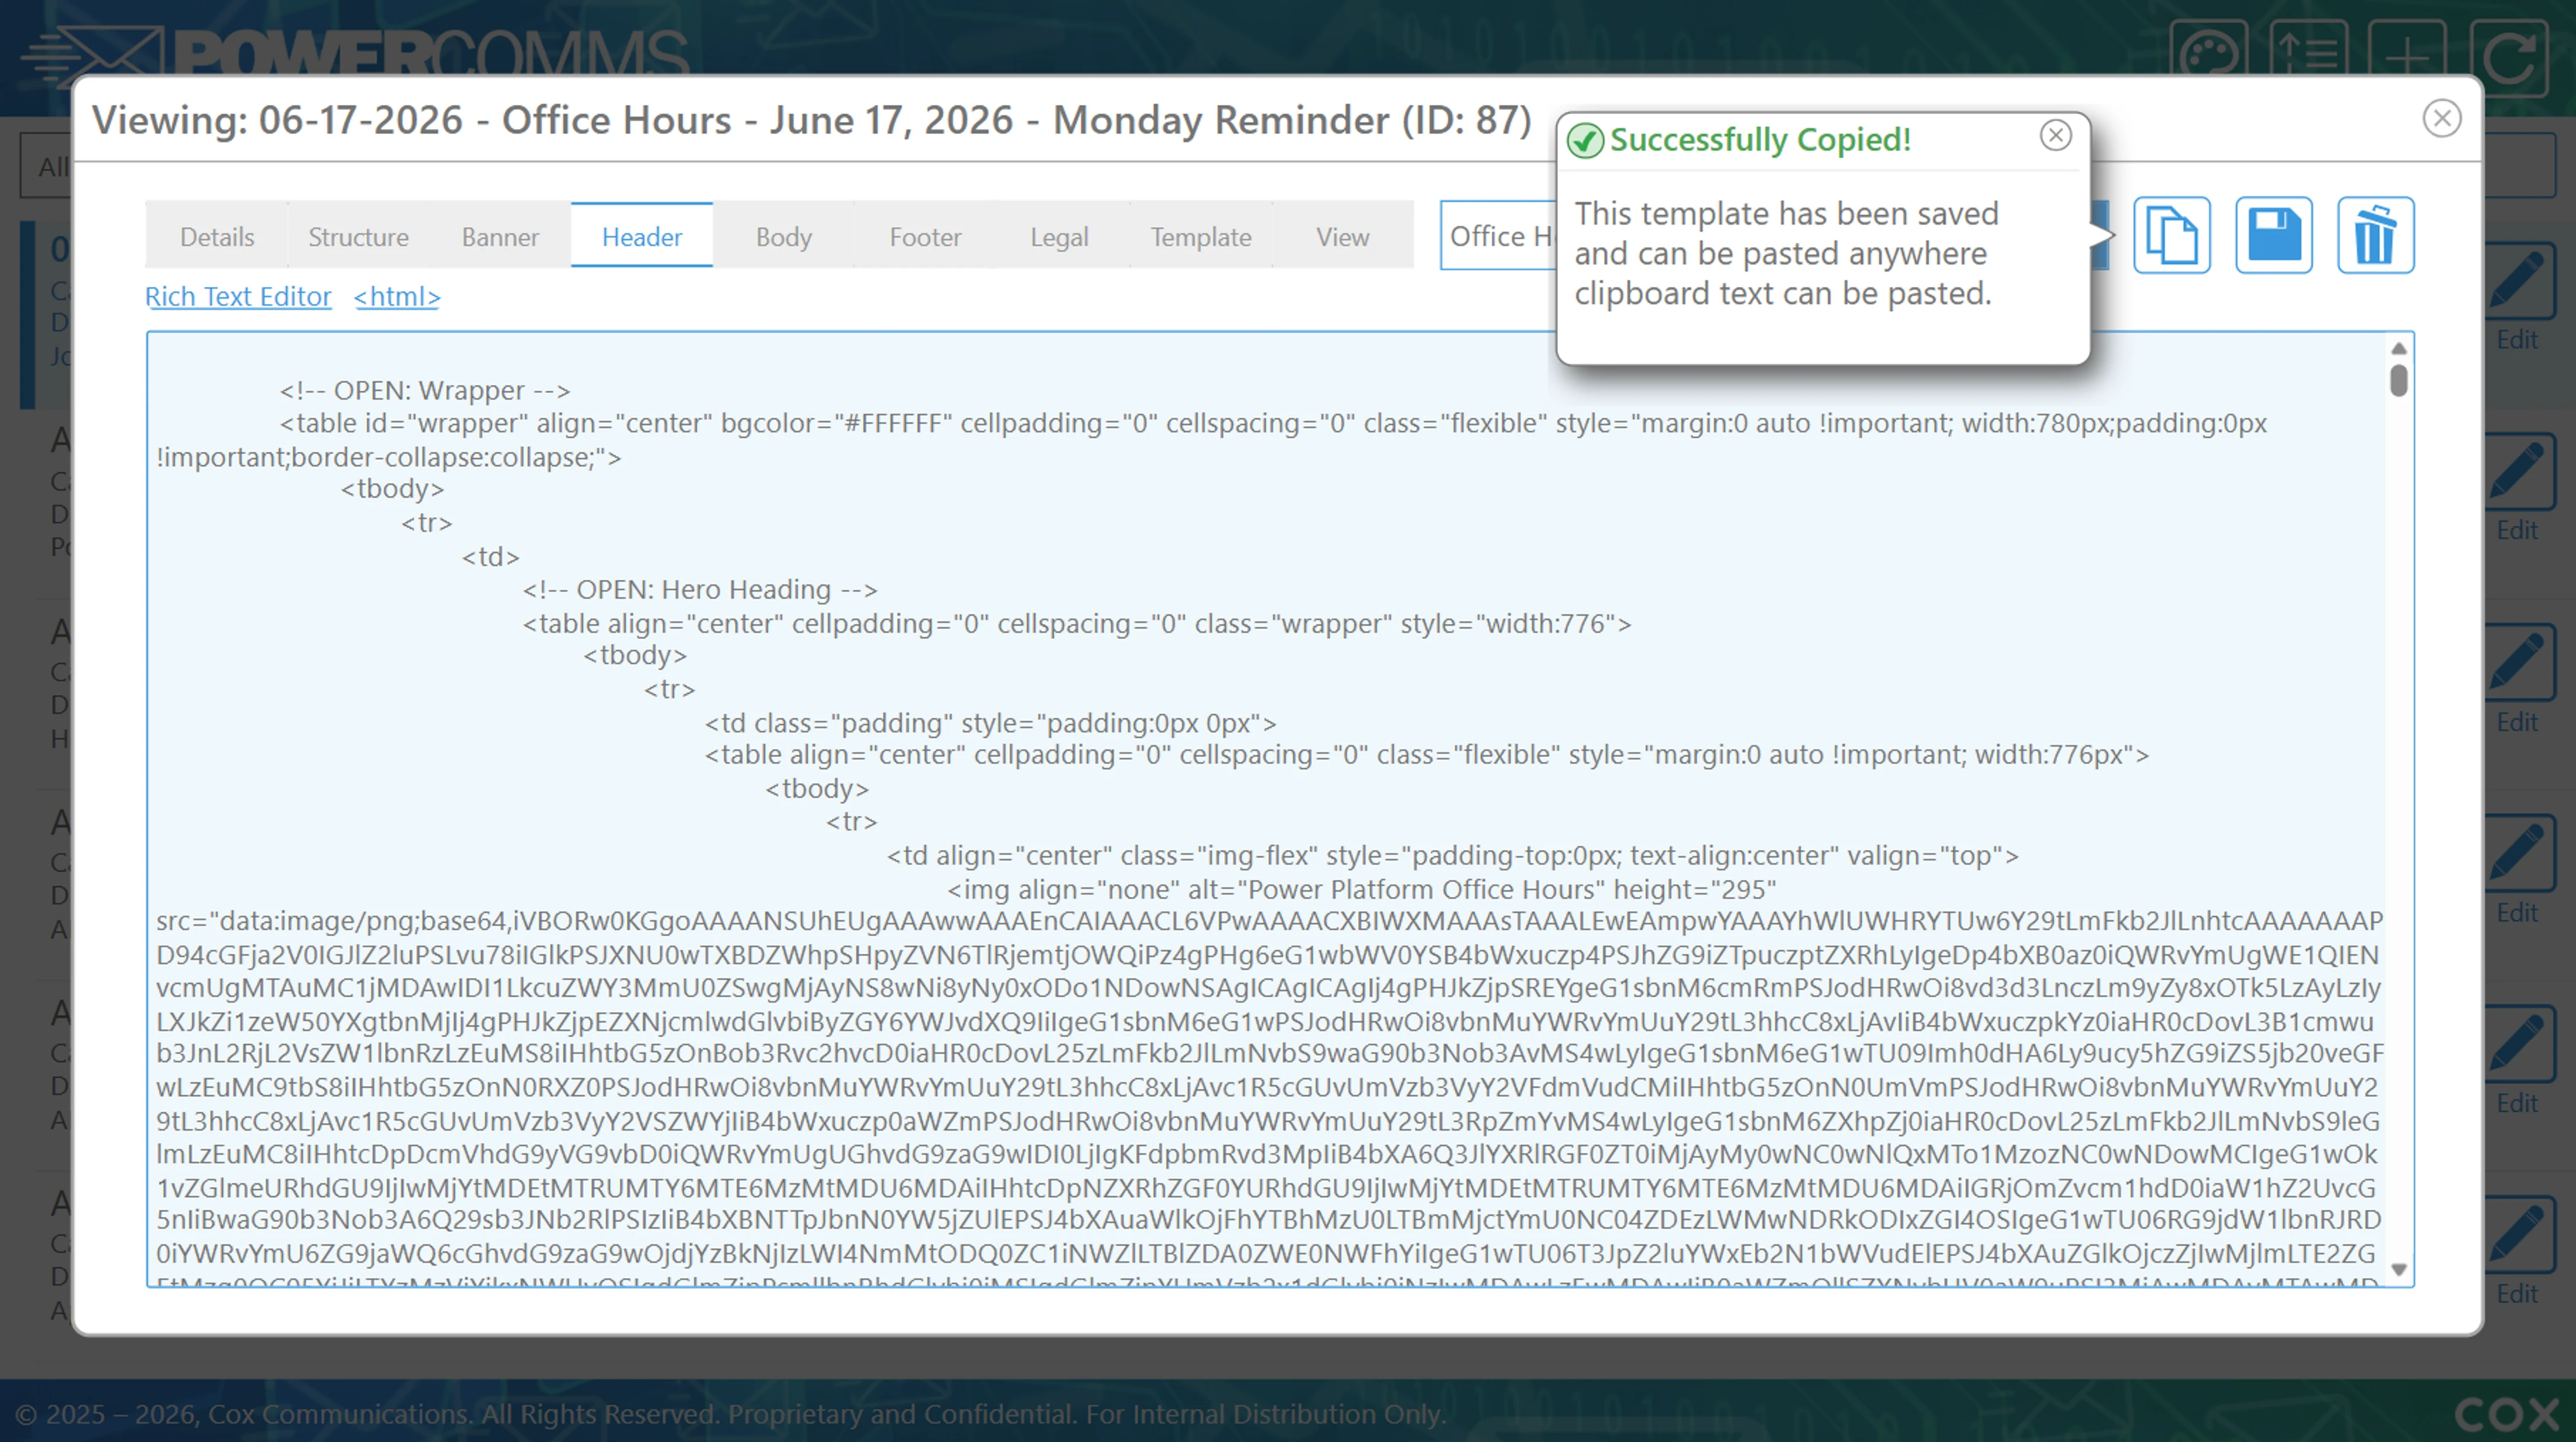Click the trash delete icon
Viewport: 2576px width, 1442px height.
point(2375,236)
